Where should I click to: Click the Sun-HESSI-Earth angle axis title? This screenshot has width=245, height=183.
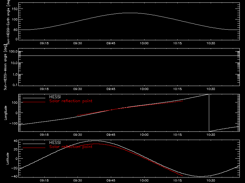pyautogui.click(x=8, y=22)
